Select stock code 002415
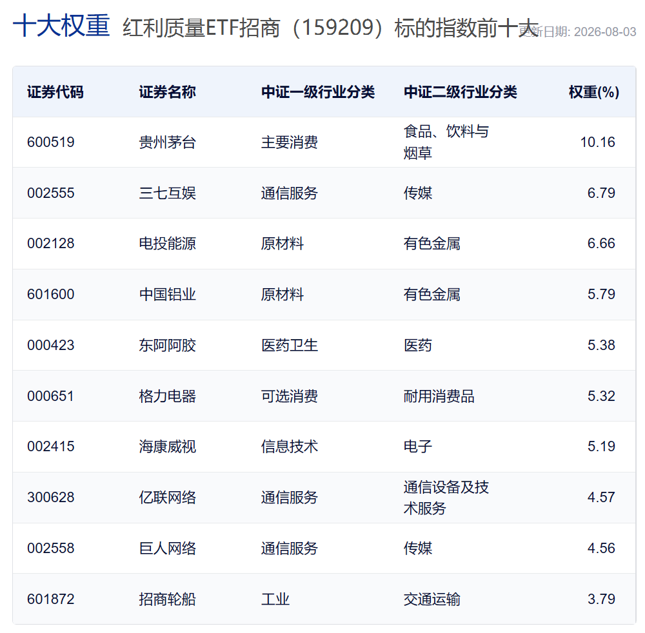Viewport: 645px width, 633px height. click(x=51, y=447)
